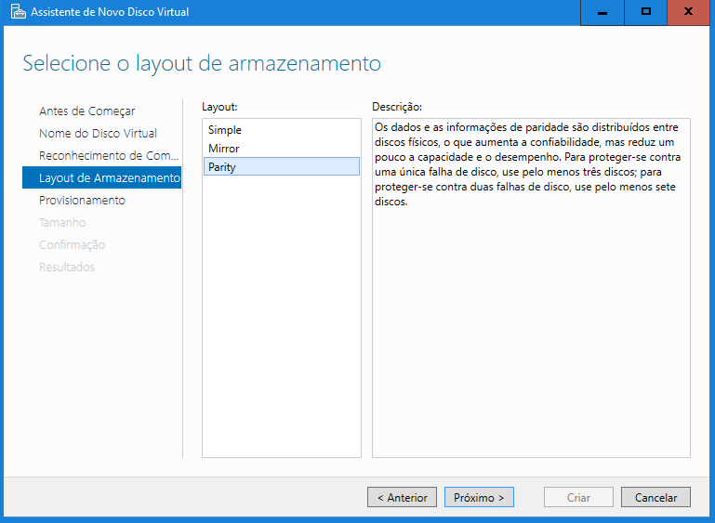The image size is (715, 523).
Task: Cancel the wizard with Cancelar
Action: point(655,498)
